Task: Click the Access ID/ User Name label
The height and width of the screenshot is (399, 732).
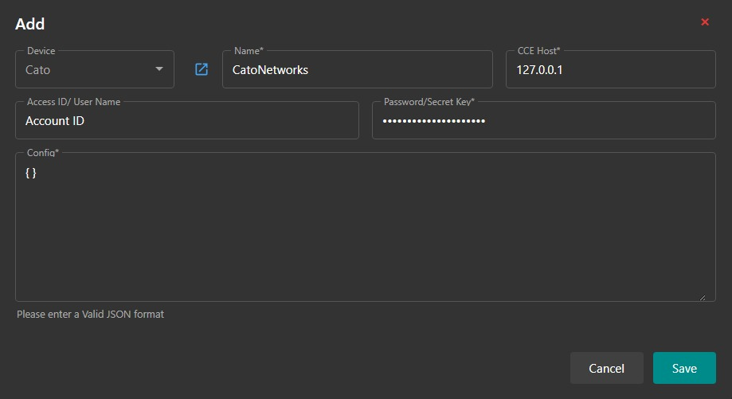Action: coord(74,102)
